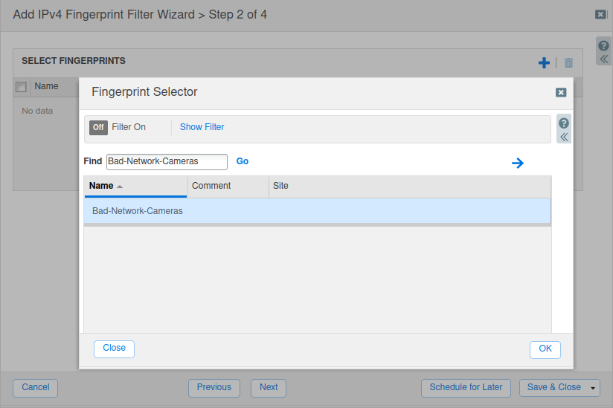Click the Show Filter link
The height and width of the screenshot is (408, 613).
point(202,127)
